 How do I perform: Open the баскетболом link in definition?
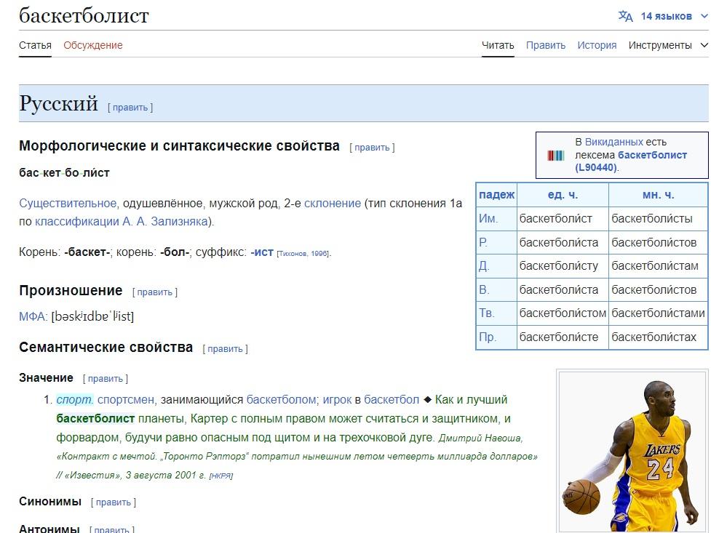(x=281, y=399)
